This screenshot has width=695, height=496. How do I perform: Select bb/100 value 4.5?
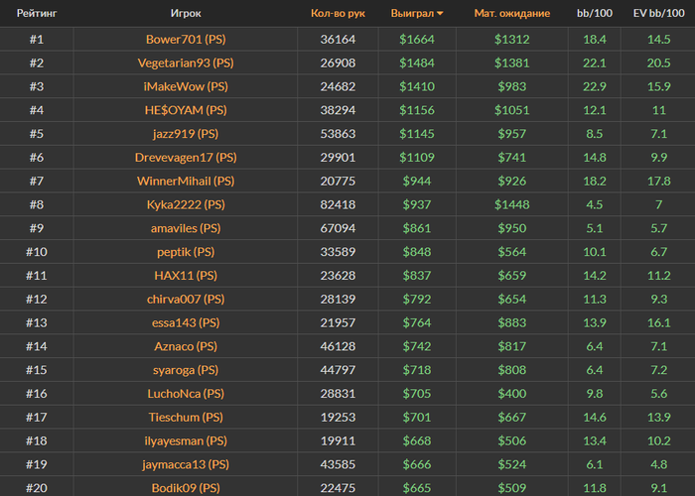coord(595,204)
